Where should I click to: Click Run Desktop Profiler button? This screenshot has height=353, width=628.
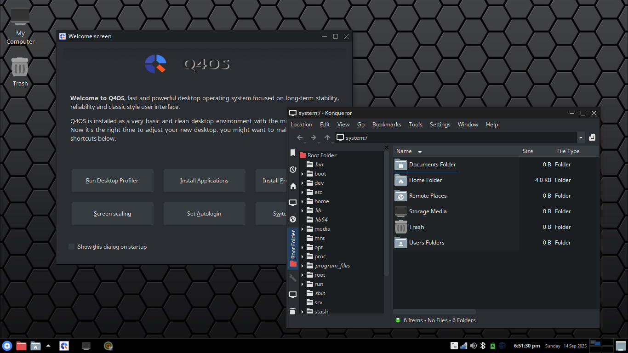[x=112, y=181]
